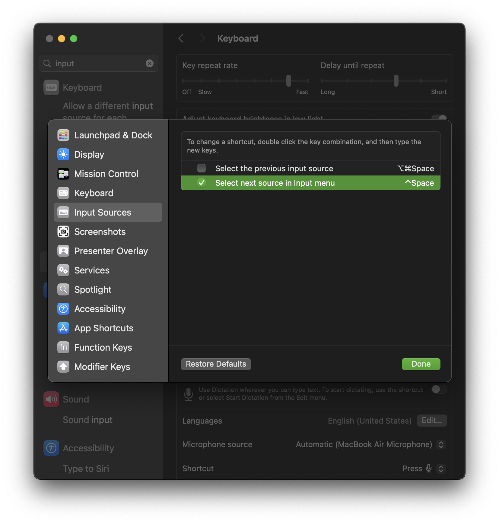Click the Mission Control icon

point(63,174)
